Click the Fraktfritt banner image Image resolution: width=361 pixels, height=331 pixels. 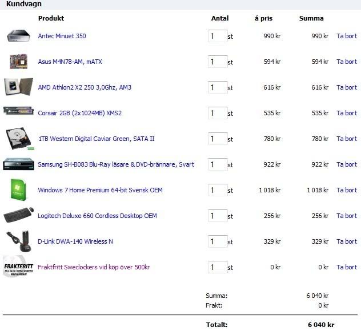pyautogui.click(x=18, y=267)
